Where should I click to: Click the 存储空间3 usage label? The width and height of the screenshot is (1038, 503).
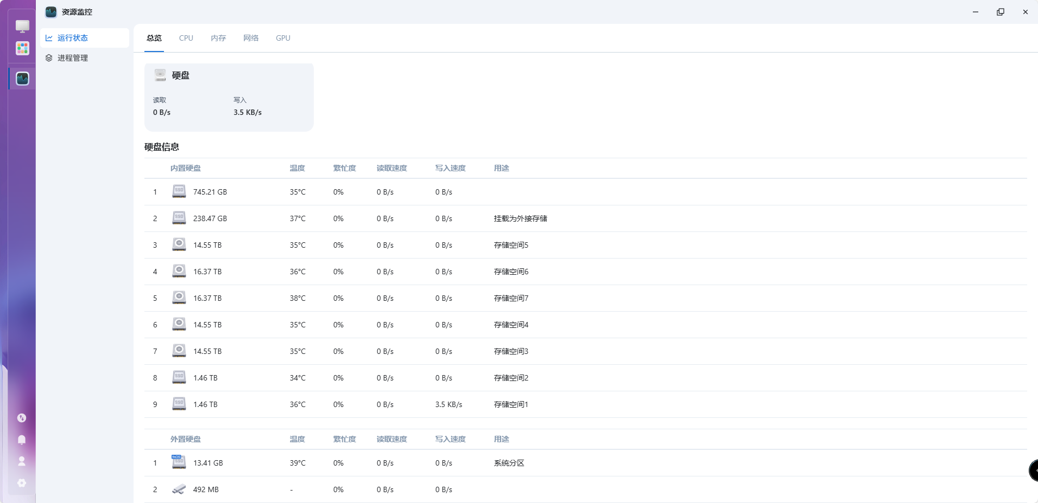511,351
